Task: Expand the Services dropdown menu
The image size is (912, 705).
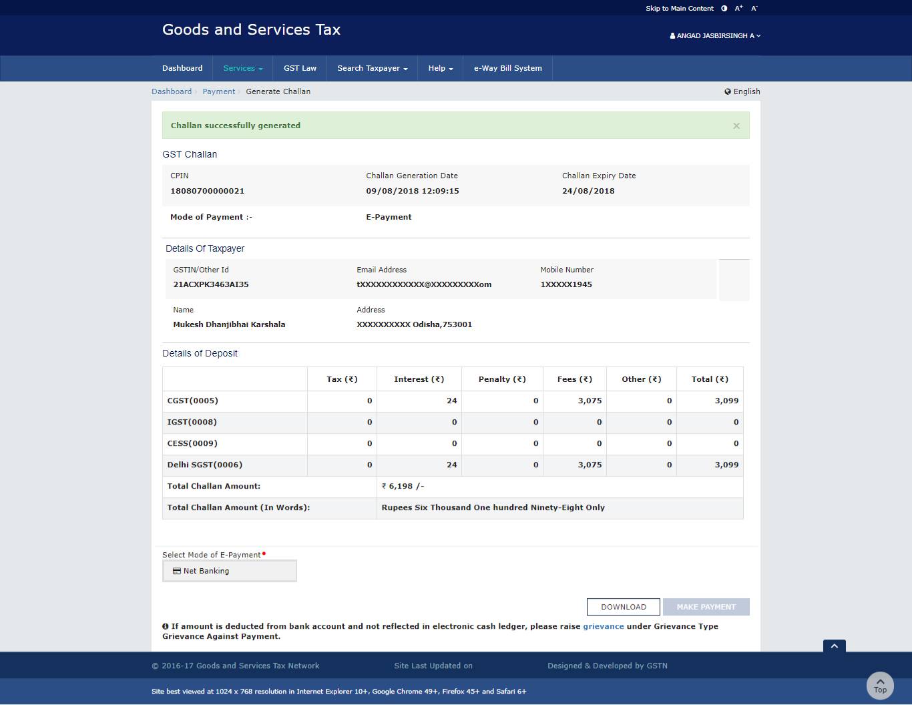Action: pyautogui.click(x=242, y=67)
